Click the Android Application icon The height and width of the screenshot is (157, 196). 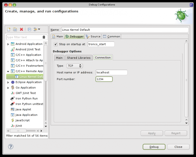[13, 44]
